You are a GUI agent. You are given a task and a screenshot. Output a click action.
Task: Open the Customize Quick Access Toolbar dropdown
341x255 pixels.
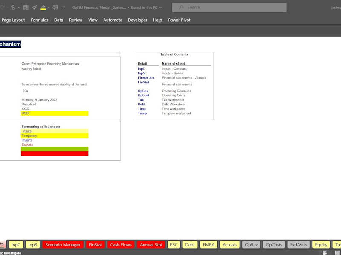click(x=64, y=8)
